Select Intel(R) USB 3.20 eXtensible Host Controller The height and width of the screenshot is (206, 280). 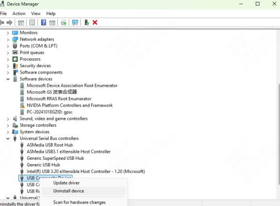[x=86, y=172]
